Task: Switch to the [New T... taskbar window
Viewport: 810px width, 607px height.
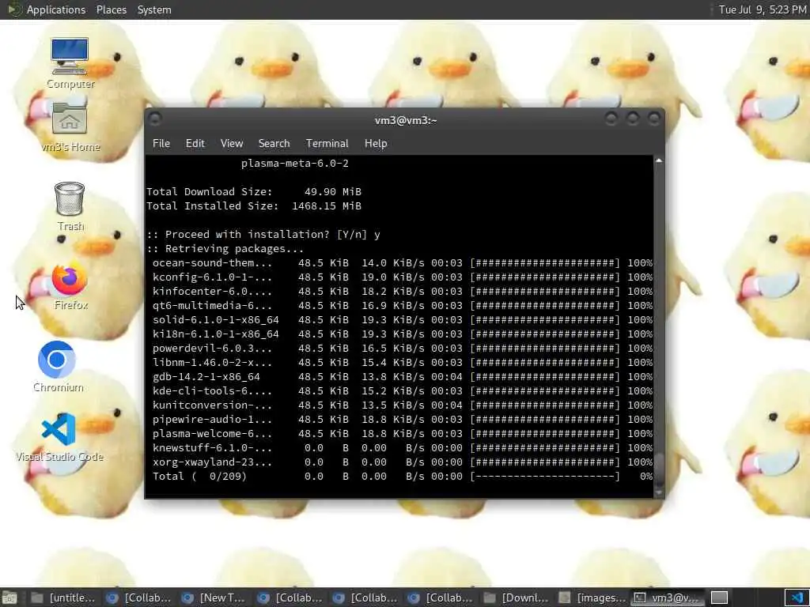Action: click(x=214, y=598)
